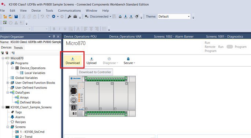Click the warning triangle toolbar icon

(16, 23)
